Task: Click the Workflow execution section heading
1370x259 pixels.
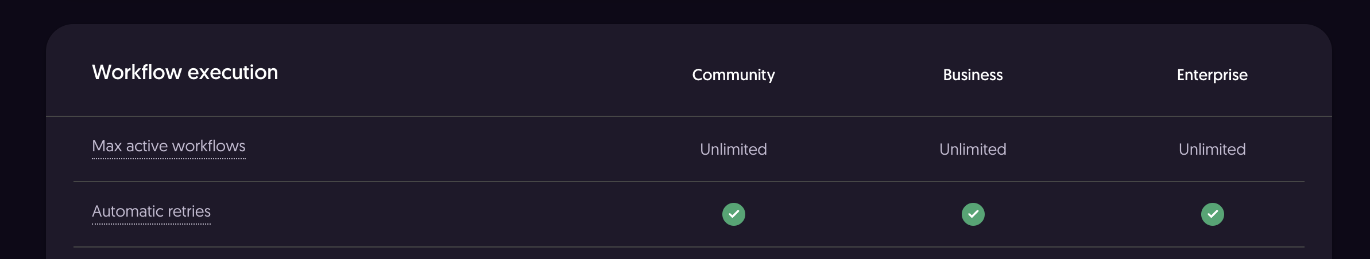Action: [x=185, y=73]
